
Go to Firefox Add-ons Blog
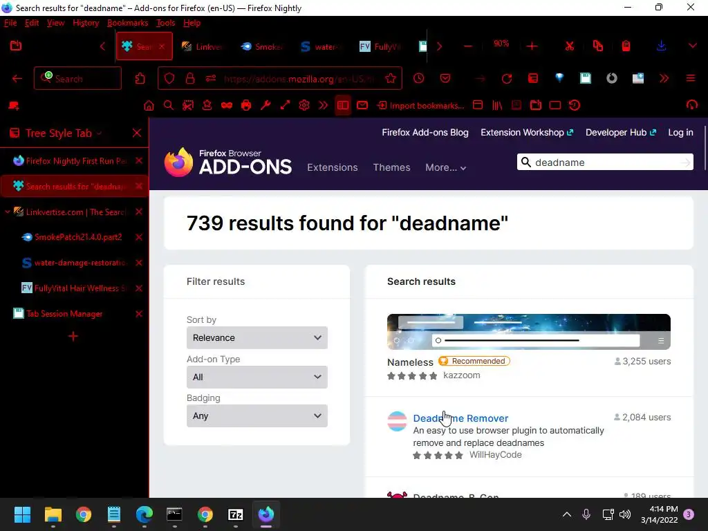(x=425, y=132)
